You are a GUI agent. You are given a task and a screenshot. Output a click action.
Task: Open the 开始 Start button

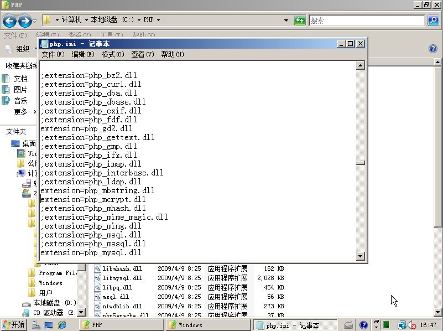click(14, 325)
